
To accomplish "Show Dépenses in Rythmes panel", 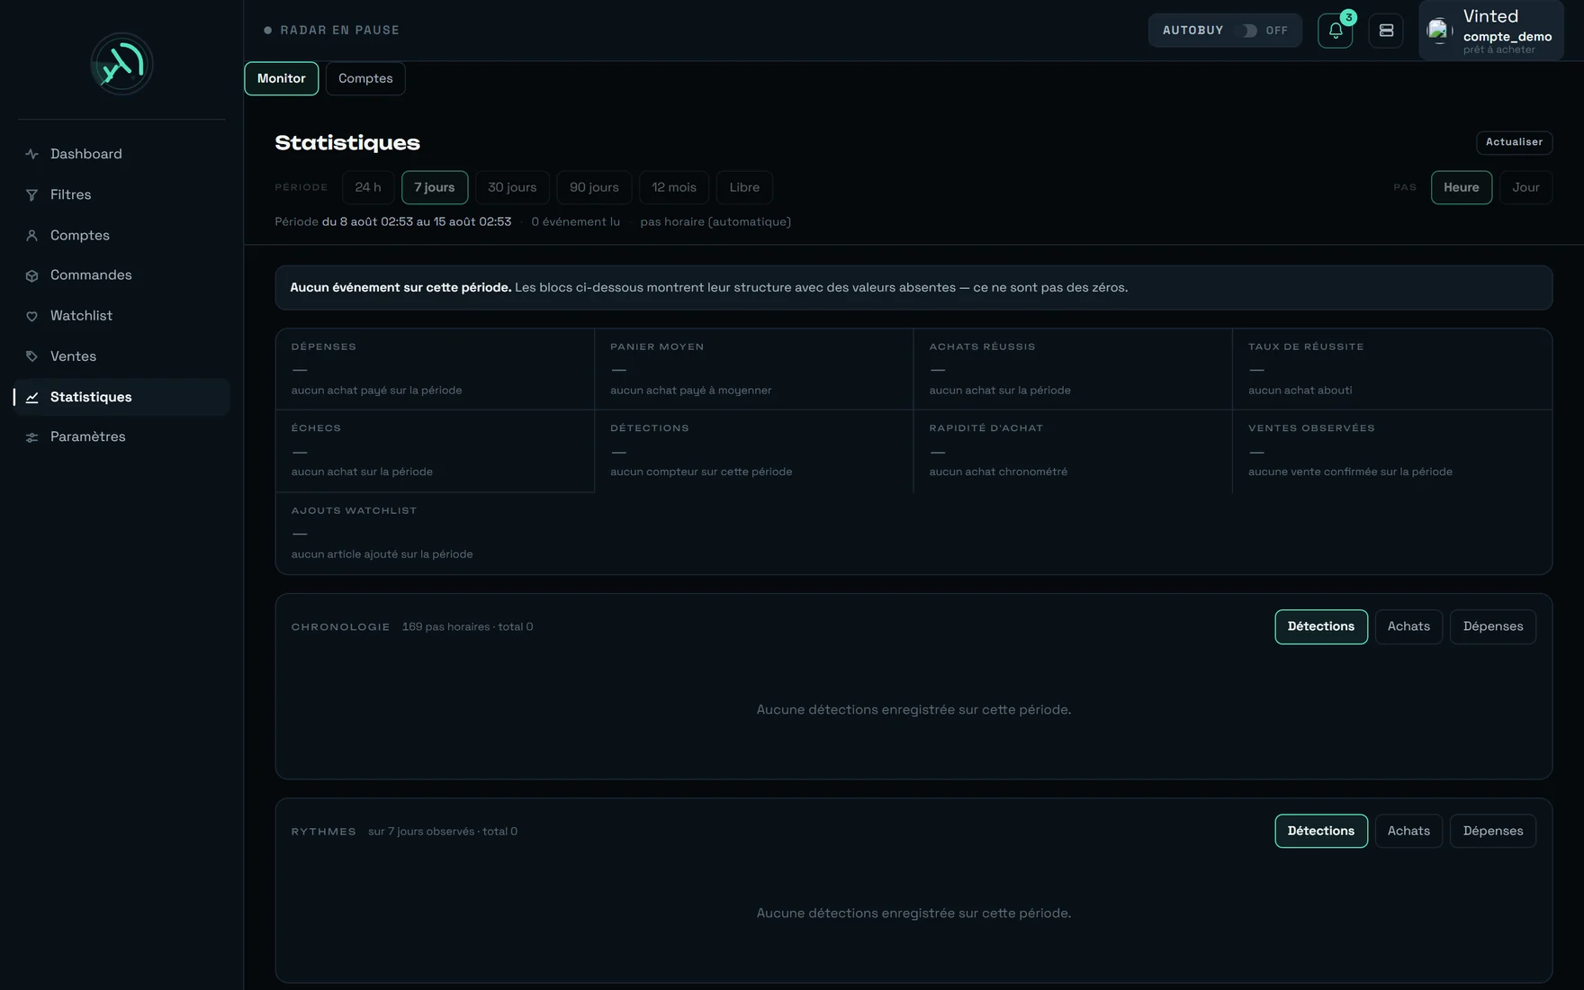I will click(1493, 831).
